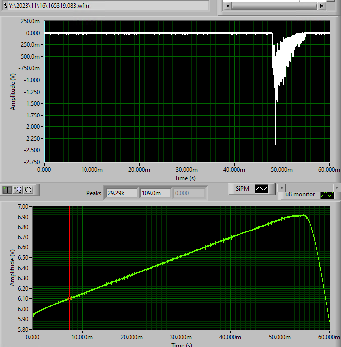Click the 20.000m tick label on lower time axis

coord(132,337)
